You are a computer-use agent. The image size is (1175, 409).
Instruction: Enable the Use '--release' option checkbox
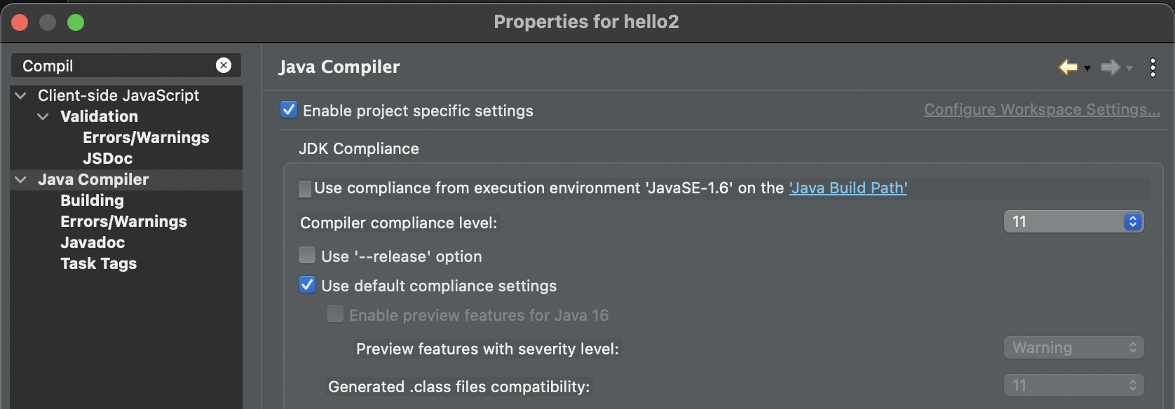(x=307, y=256)
